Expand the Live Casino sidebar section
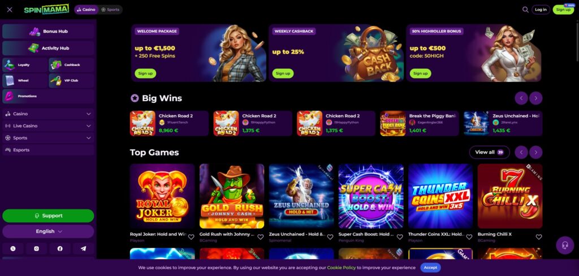Viewport: 579px width, 276px height. pyautogui.click(x=49, y=126)
